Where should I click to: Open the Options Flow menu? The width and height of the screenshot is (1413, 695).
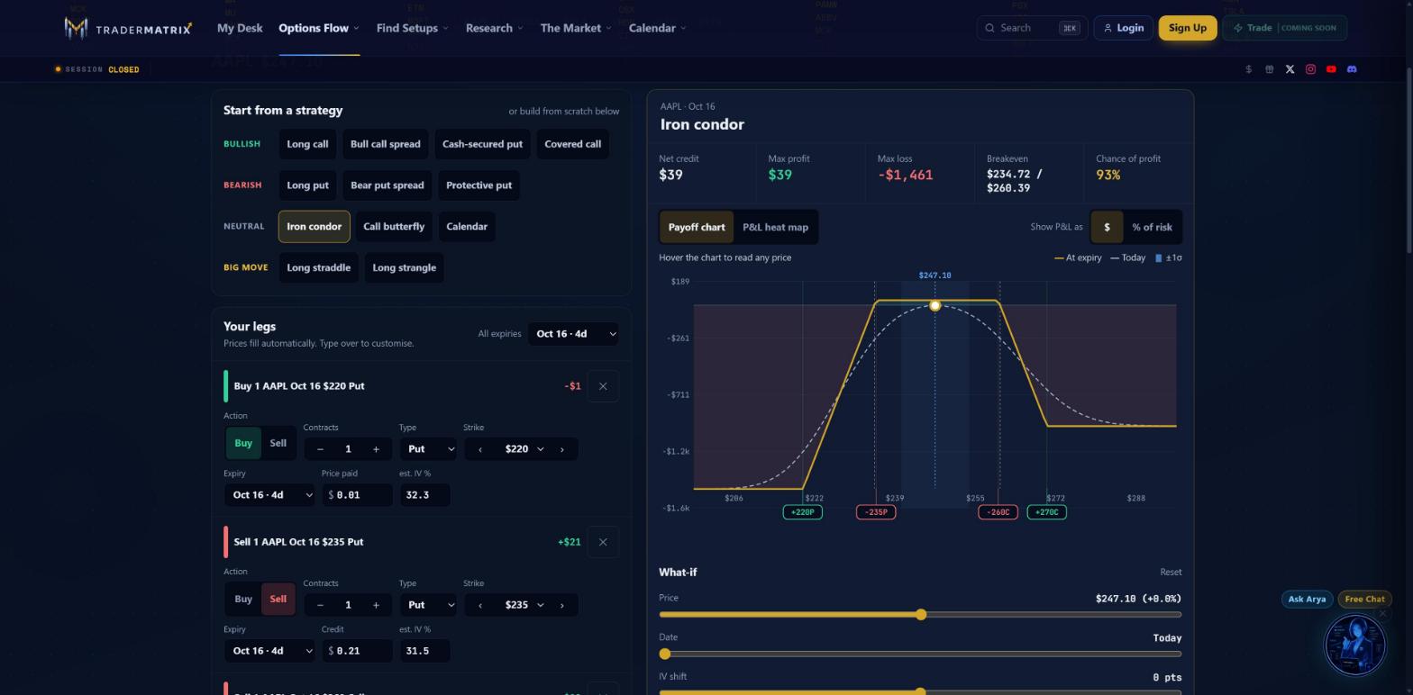click(x=319, y=28)
